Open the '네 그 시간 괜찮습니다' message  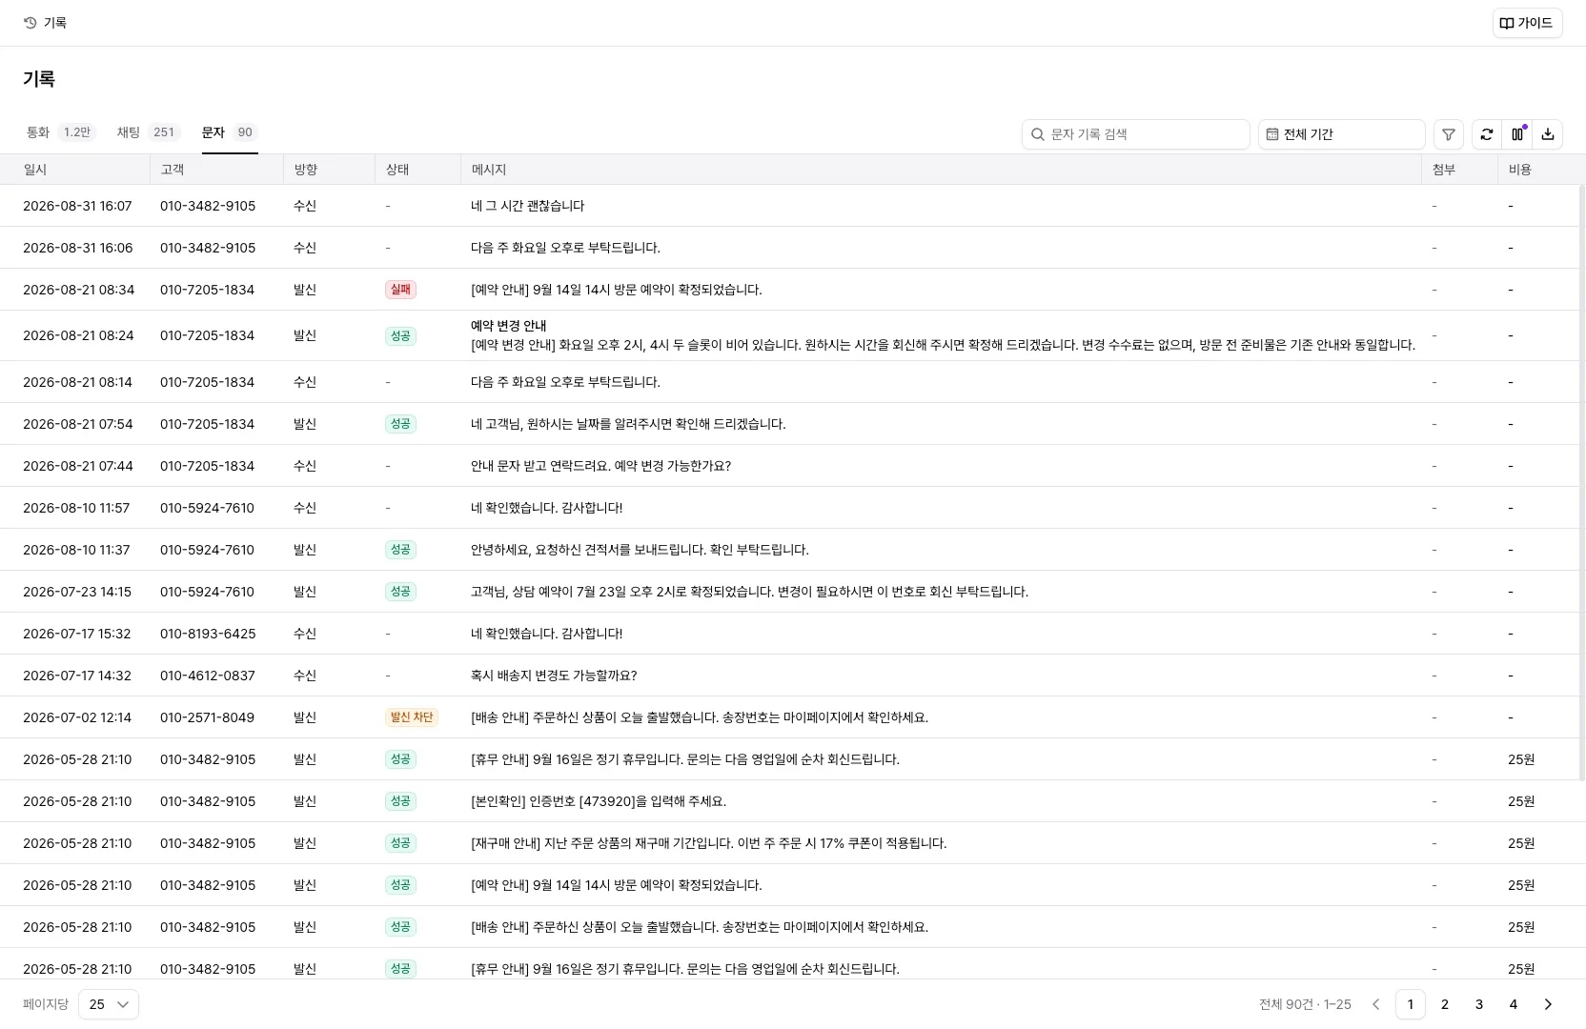tap(528, 206)
